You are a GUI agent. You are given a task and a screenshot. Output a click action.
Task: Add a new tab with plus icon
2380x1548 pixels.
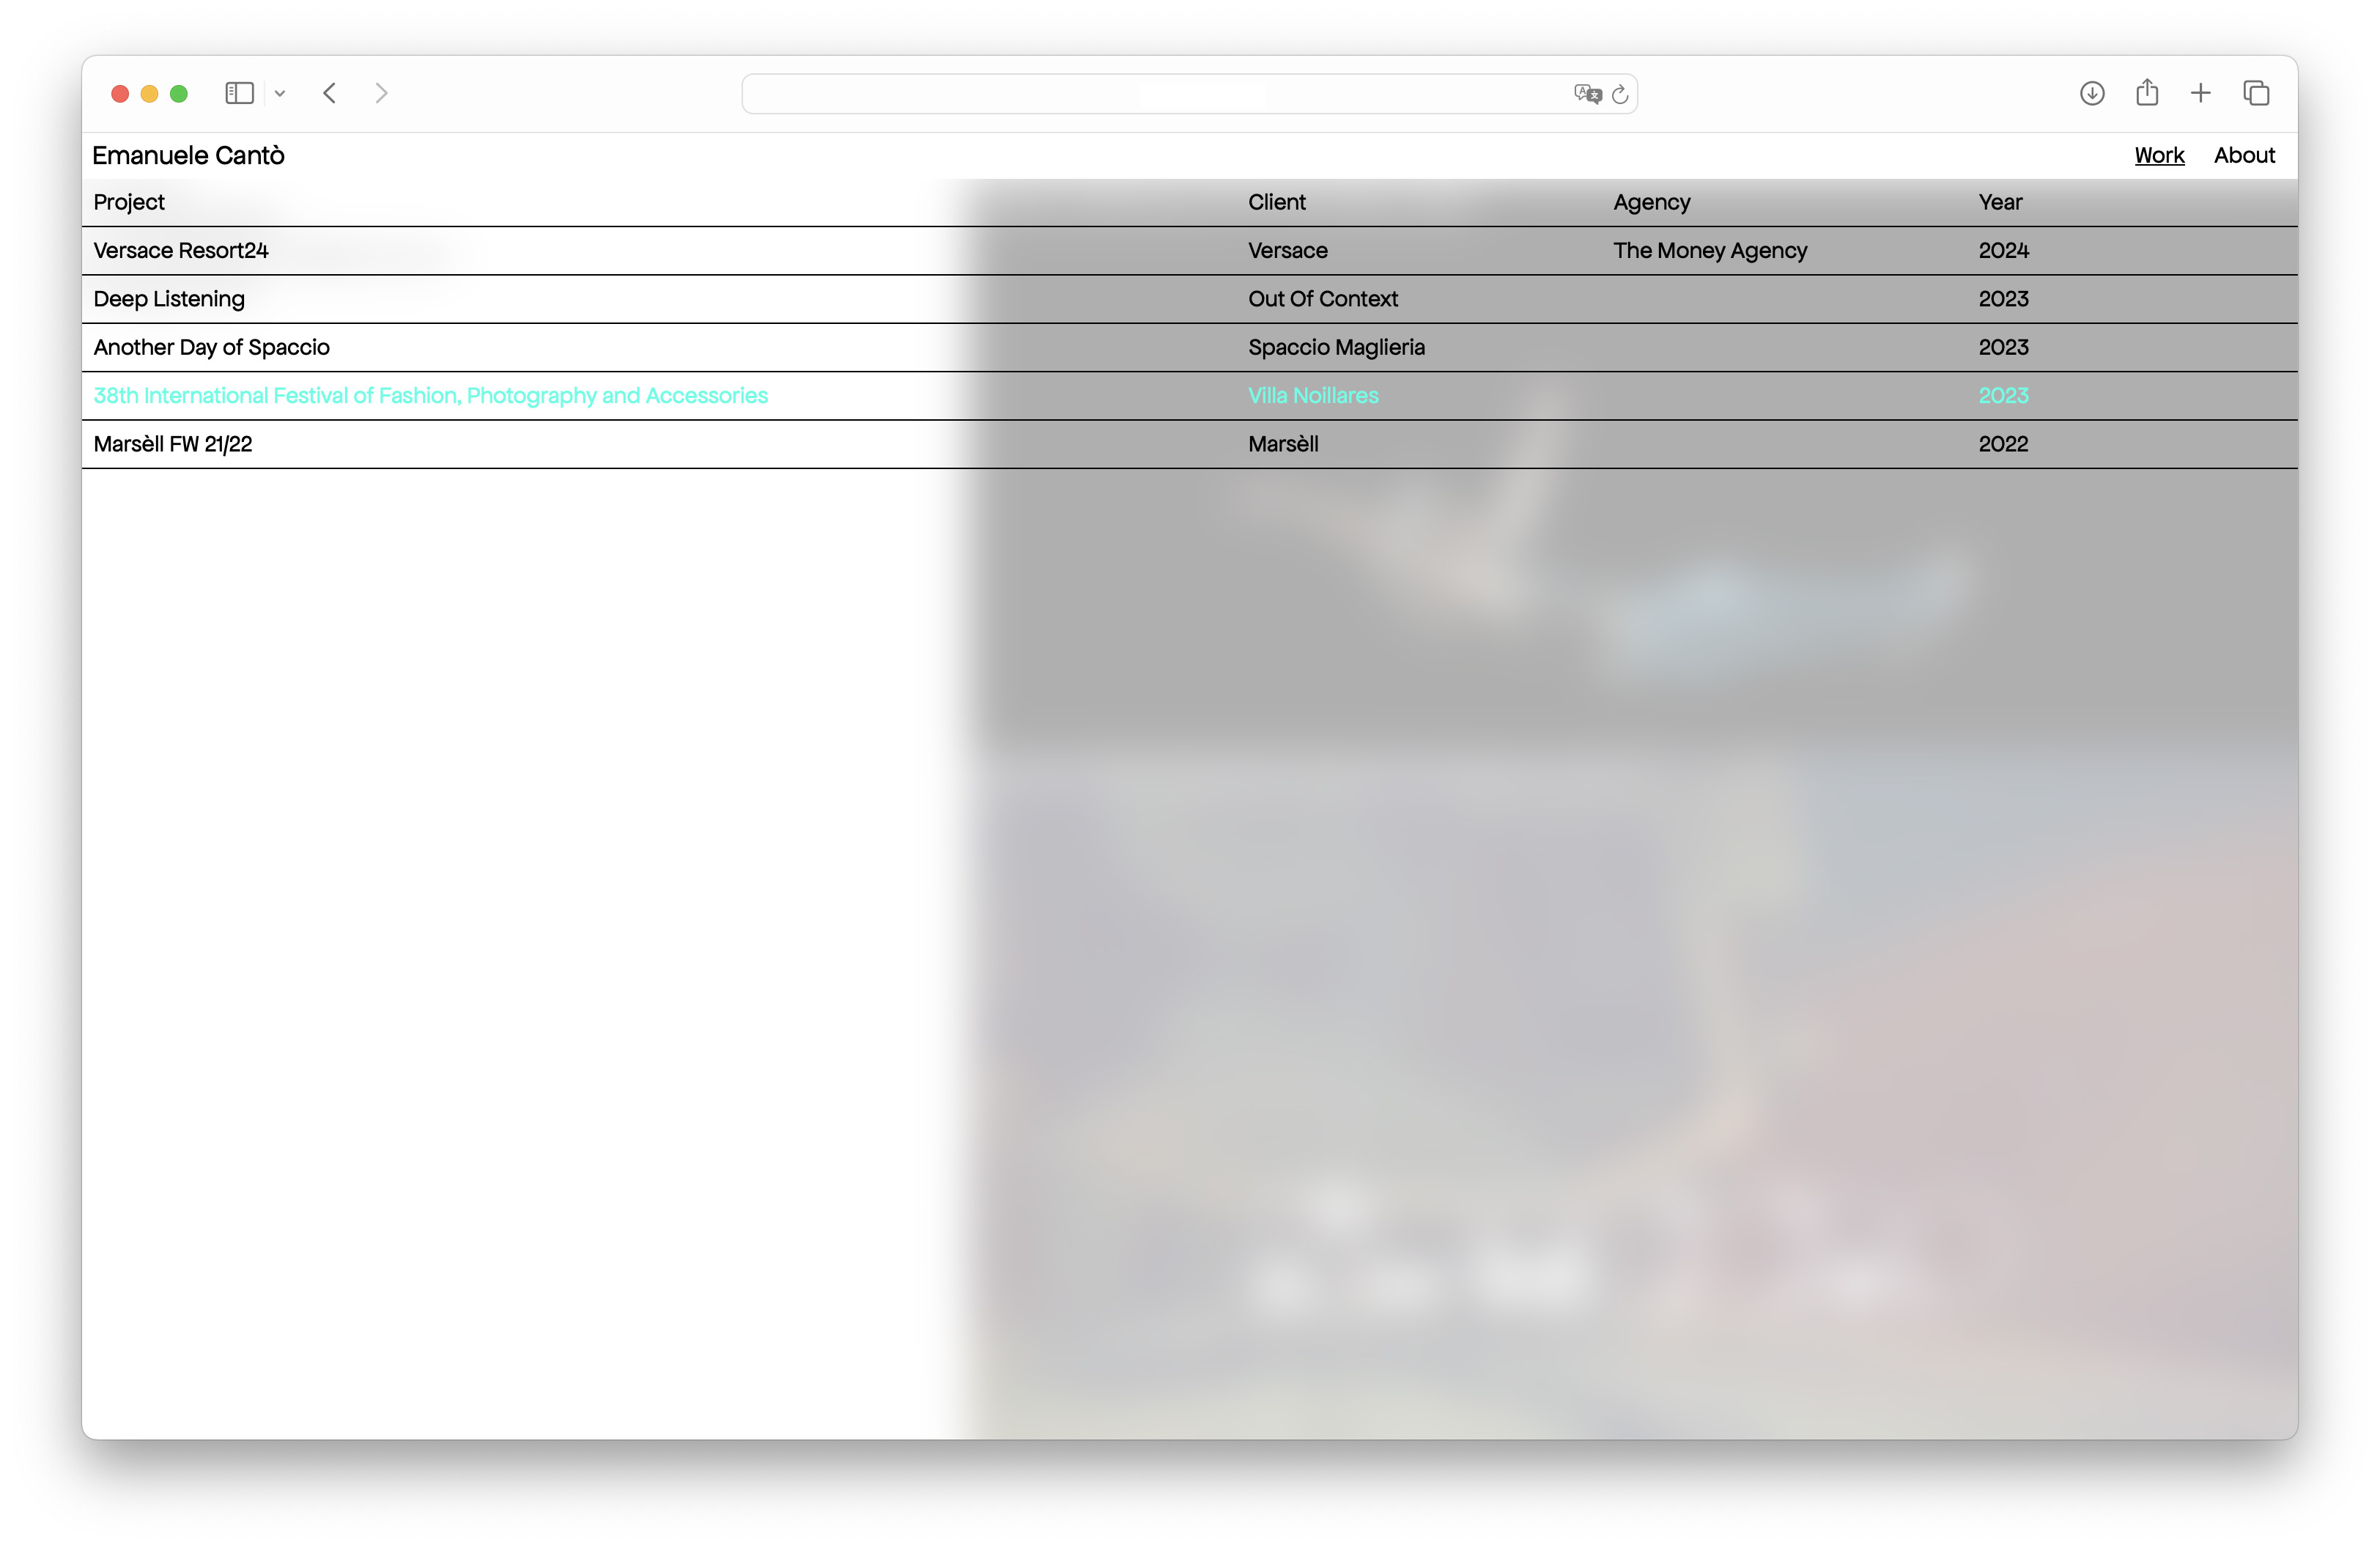coord(2201,93)
